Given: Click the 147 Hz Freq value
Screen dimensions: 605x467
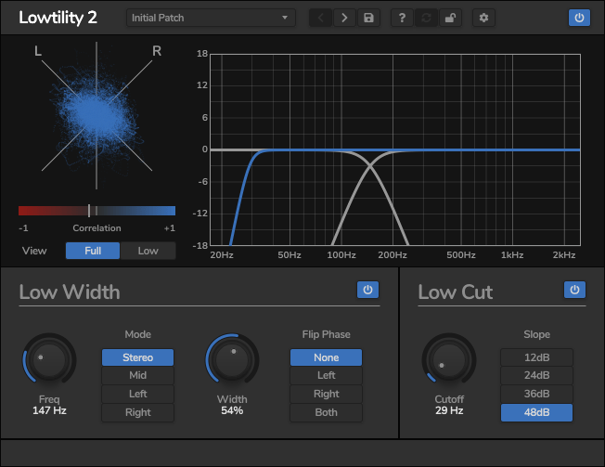Looking at the screenshot, I should click(49, 410).
